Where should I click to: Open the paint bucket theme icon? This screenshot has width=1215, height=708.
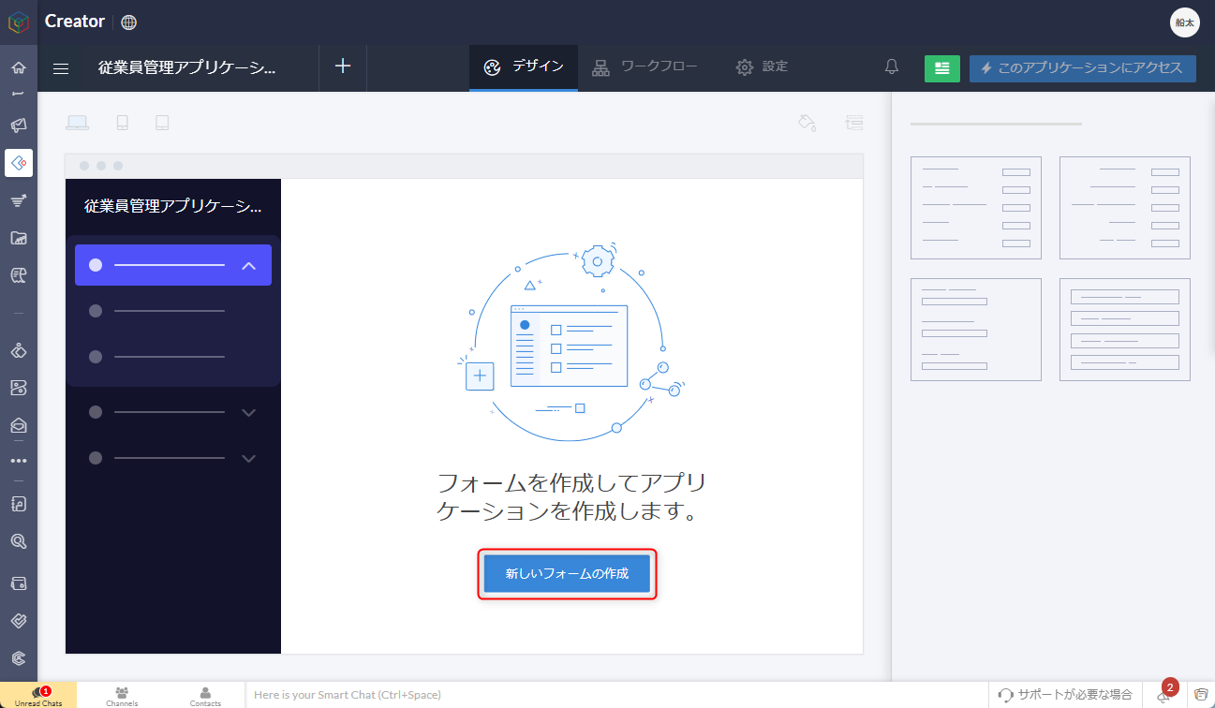[807, 123]
